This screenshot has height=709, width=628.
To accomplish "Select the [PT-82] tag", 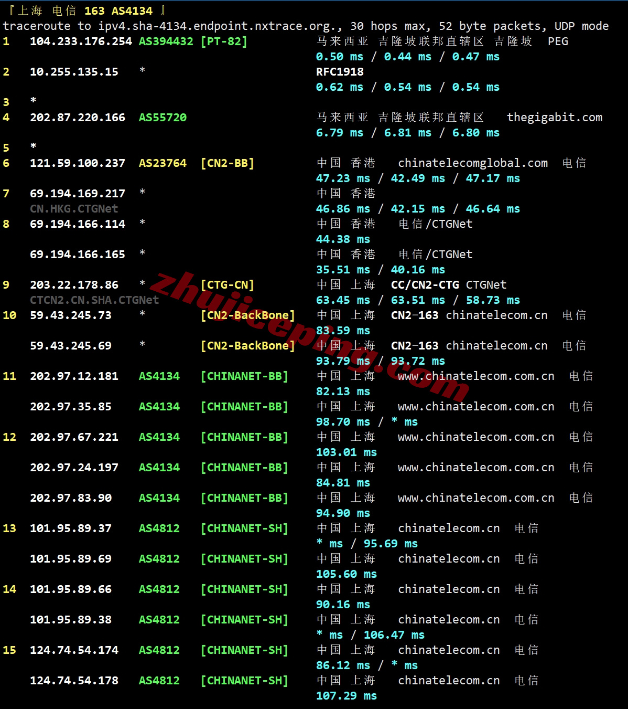I will (224, 41).
